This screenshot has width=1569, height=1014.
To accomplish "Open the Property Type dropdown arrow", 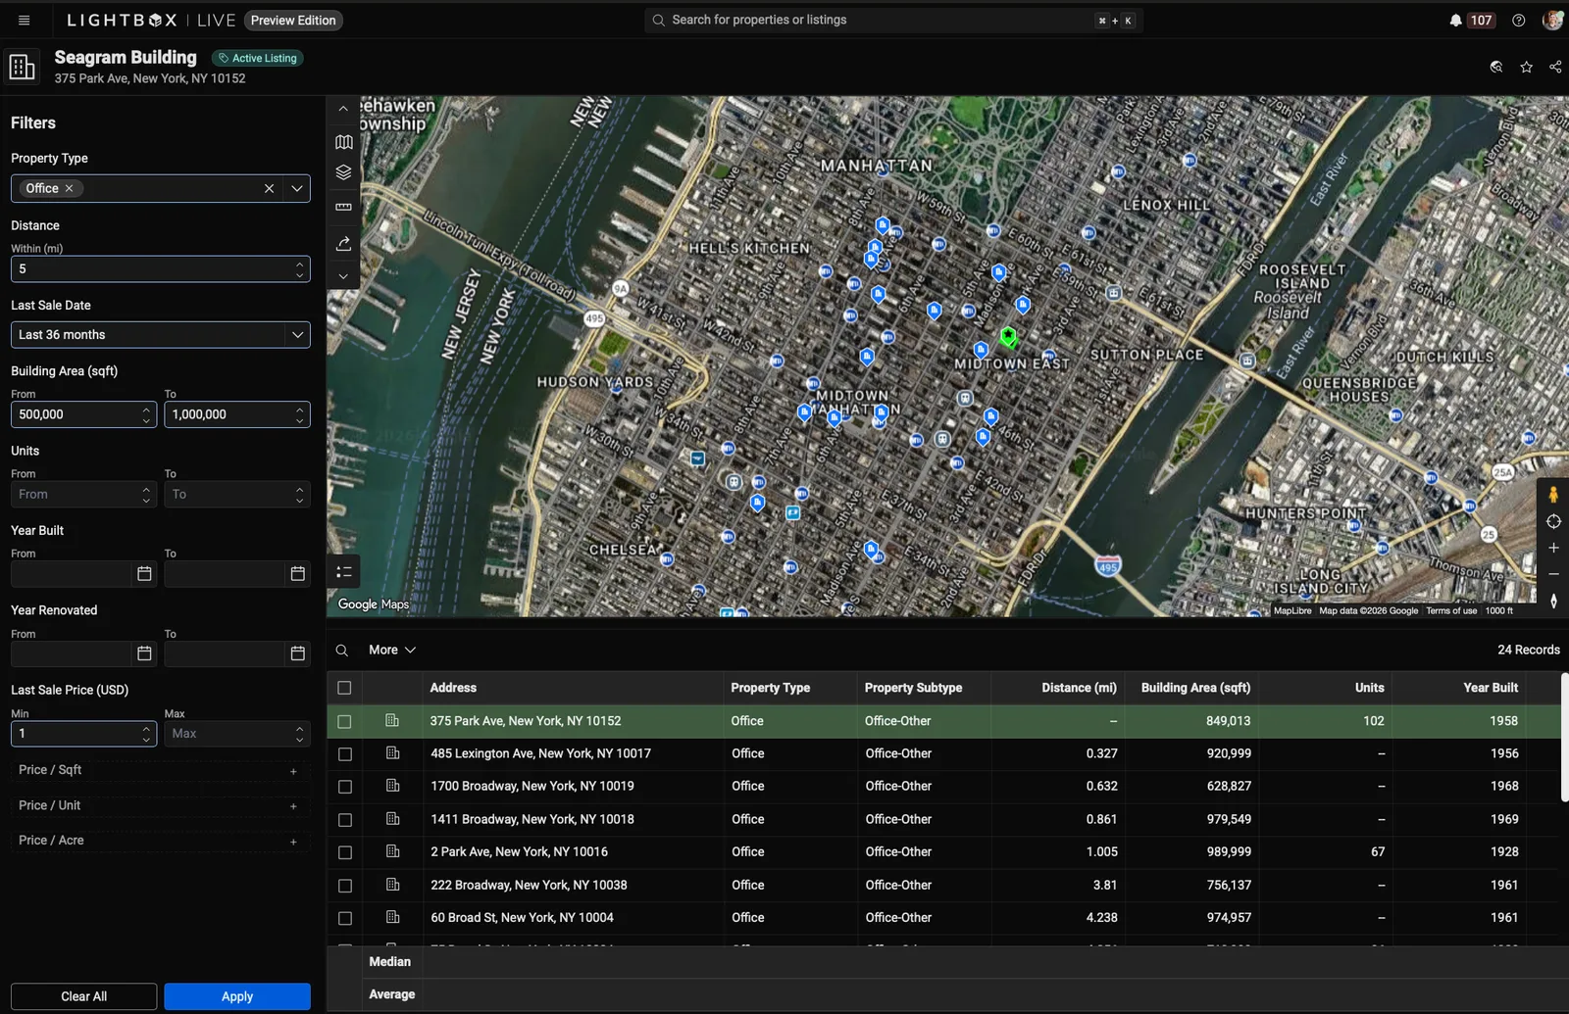I will click(x=297, y=188).
